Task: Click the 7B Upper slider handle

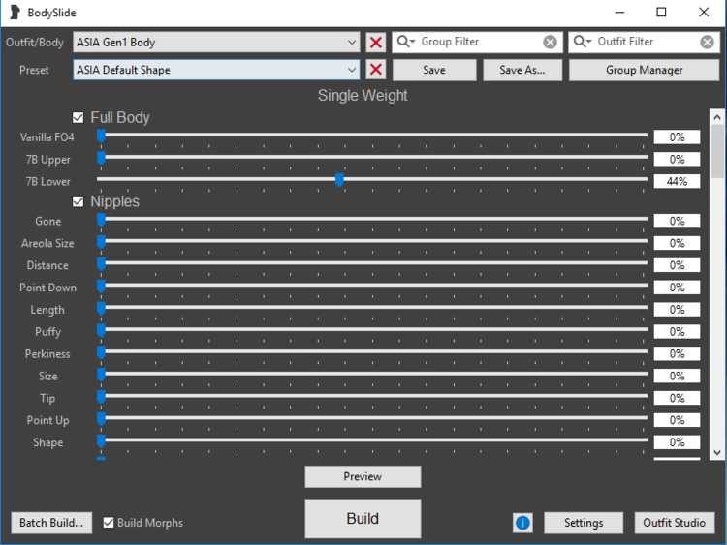Action: [x=101, y=159]
